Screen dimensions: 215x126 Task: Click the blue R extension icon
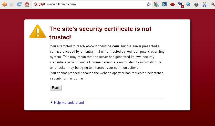[165, 5]
